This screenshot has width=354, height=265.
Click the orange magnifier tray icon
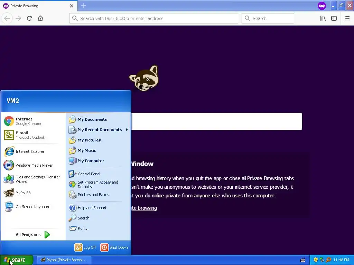pyautogui.click(x=328, y=260)
